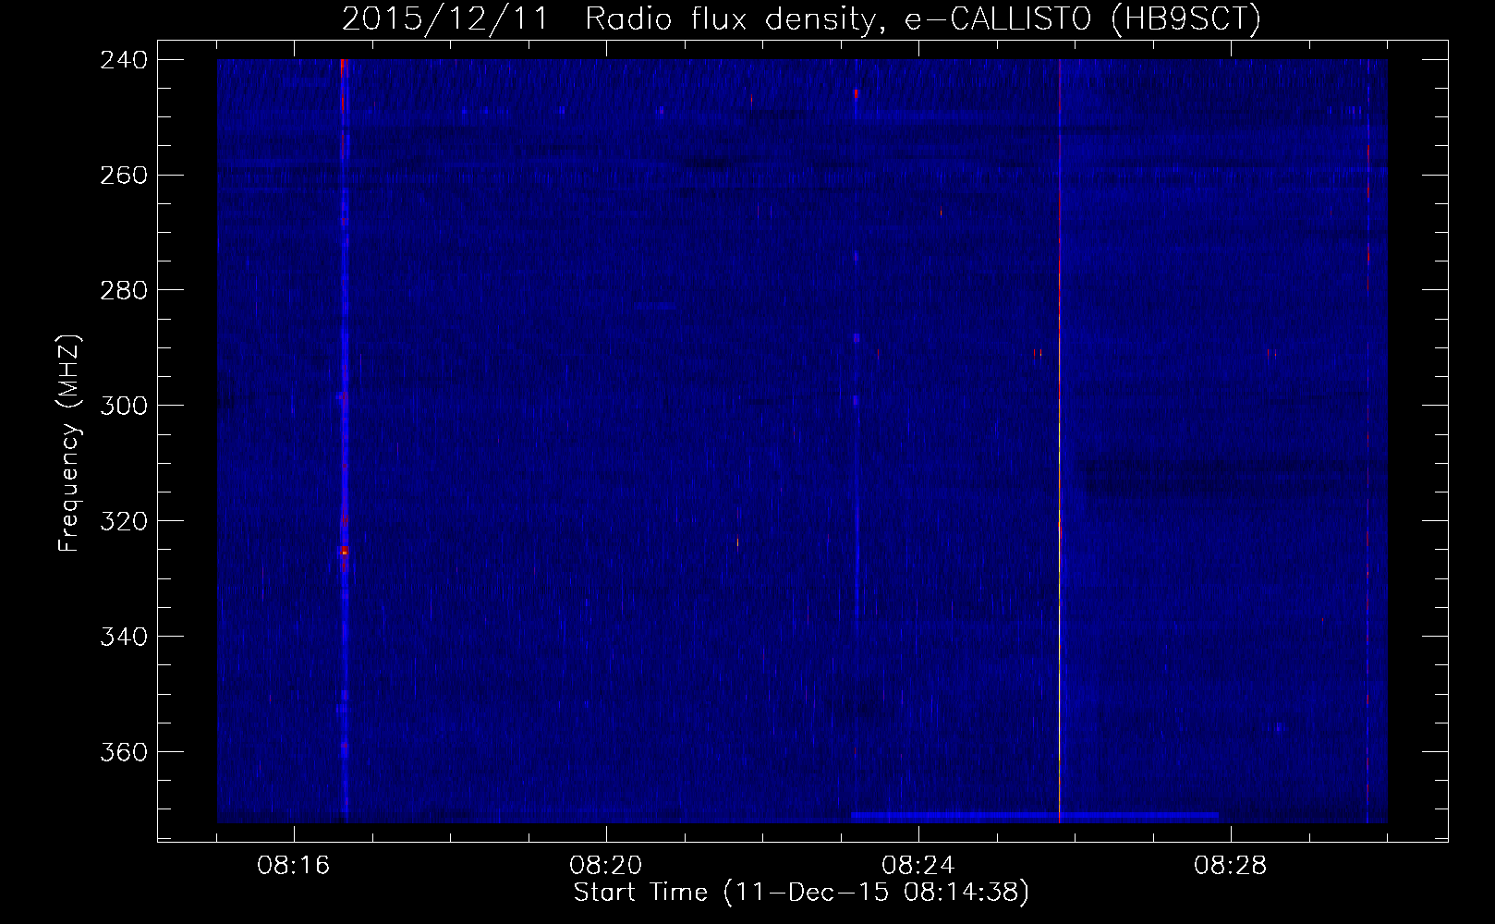Click the 08:20 time tick label
The height and width of the screenshot is (924, 1495).
[606, 866]
